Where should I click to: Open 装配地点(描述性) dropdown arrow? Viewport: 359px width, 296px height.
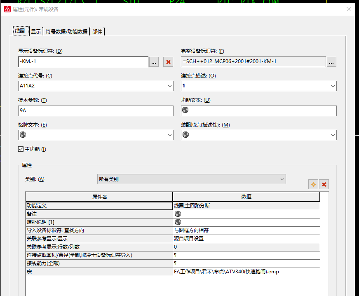[x=333, y=135]
